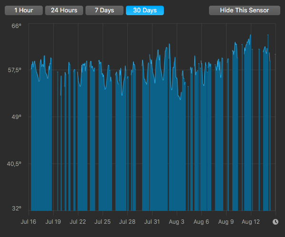This screenshot has width=285, height=237.
Task: Select the 24 Hours time range
Action: 64,10
